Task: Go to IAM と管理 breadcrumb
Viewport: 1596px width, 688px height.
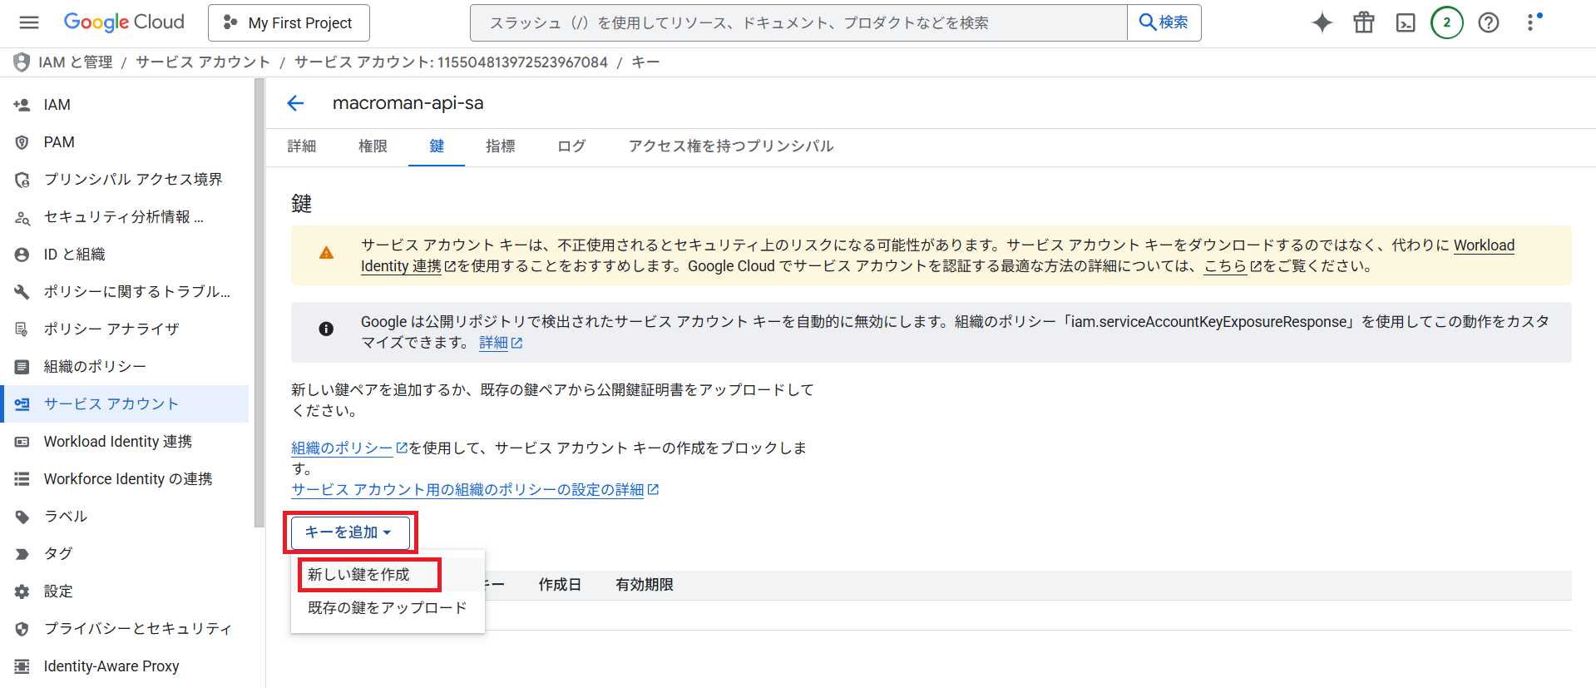Action: pyautogui.click(x=76, y=62)
